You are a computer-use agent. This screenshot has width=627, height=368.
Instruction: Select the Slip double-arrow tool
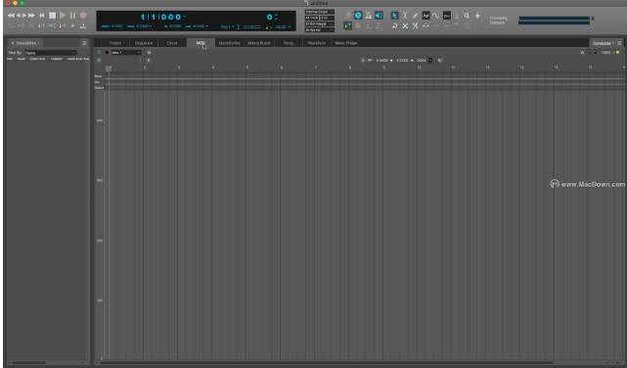(x=425, y=26)
